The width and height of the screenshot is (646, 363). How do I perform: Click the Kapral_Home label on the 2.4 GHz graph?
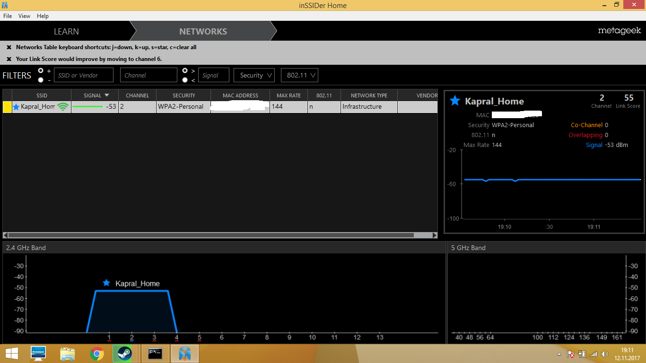coord(138,284)
